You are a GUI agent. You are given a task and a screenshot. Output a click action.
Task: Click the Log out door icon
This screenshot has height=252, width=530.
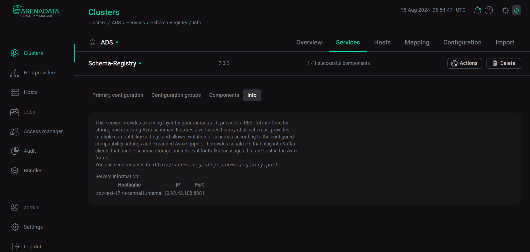16,246
